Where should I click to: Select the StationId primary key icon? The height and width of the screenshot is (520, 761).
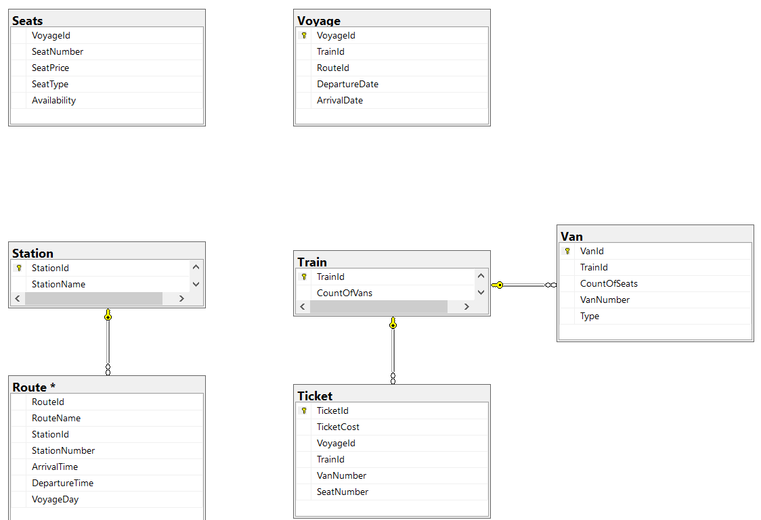[18, 268]
